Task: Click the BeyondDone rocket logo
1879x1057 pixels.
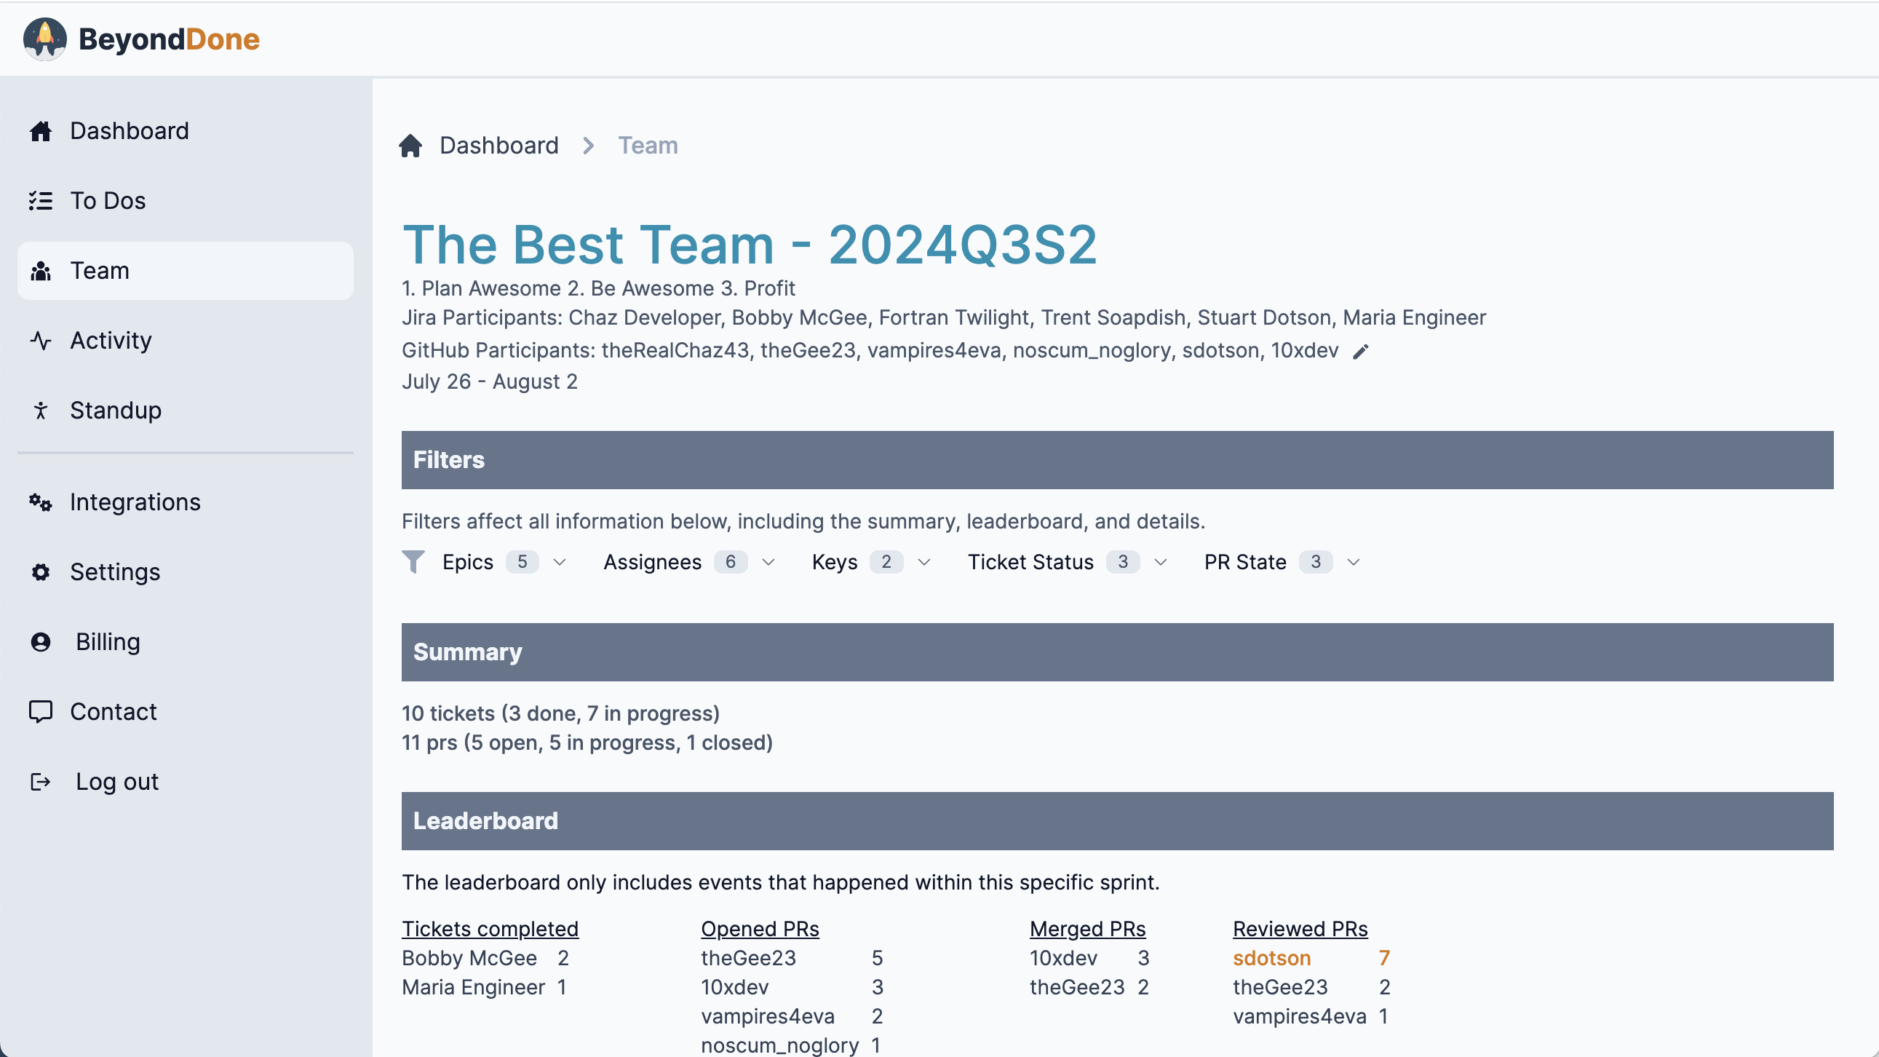Action: coord(45,39)
